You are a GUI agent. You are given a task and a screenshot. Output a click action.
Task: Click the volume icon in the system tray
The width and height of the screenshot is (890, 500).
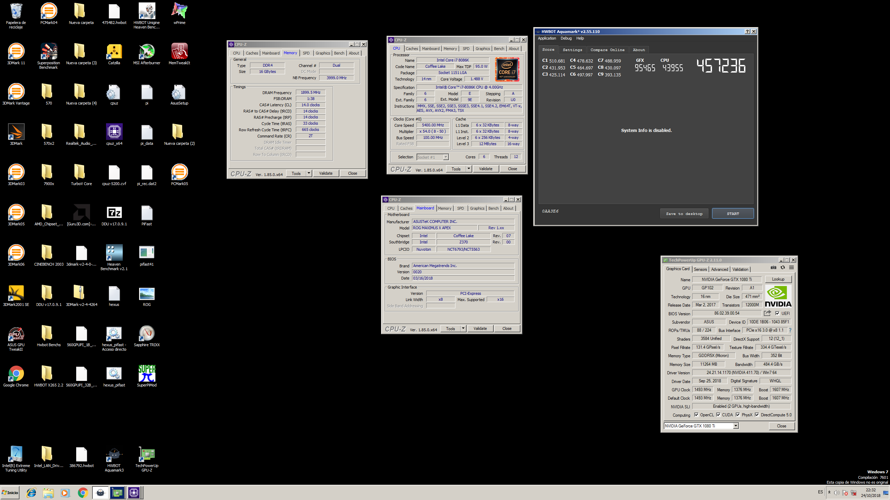coord(836,493)
